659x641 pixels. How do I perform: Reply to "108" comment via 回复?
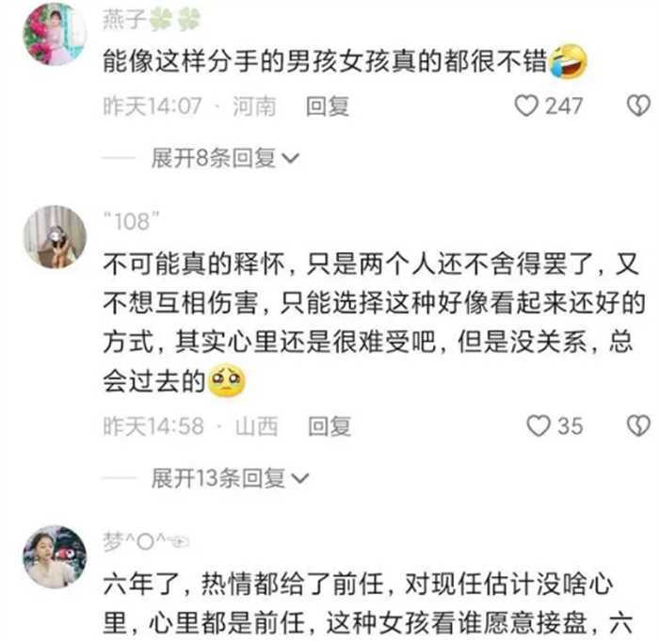[329, 426]
